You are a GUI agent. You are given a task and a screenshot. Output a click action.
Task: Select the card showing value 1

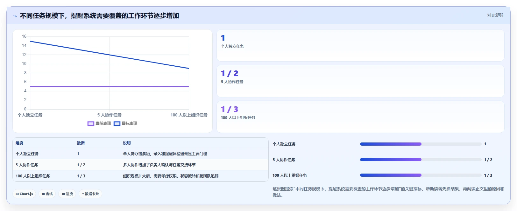click(x=360, y=45)
